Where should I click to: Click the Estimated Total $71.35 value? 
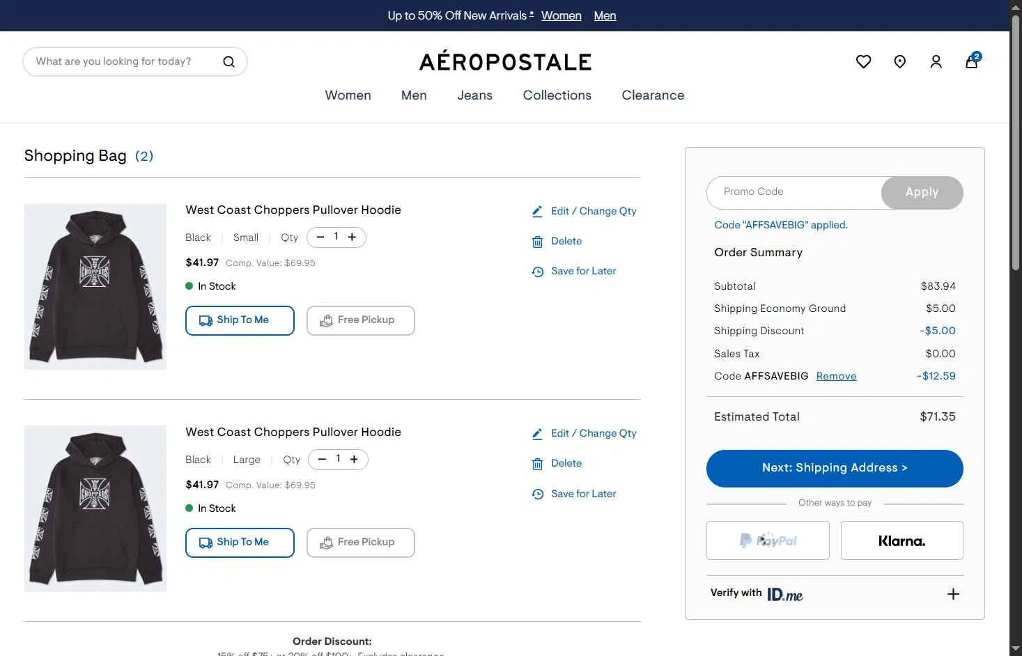[x=937, y=416]
